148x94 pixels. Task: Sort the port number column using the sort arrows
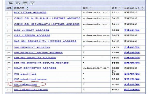tap(120, 8)
